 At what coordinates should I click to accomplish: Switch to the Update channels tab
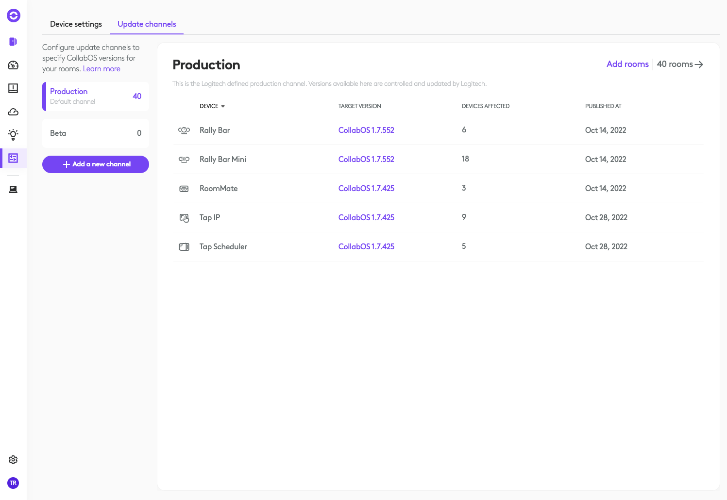147,24
